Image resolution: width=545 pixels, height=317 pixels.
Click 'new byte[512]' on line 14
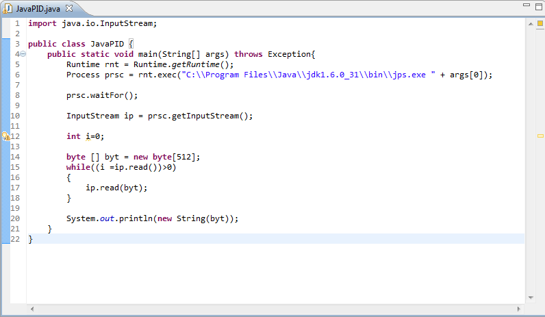click(164, 157)
